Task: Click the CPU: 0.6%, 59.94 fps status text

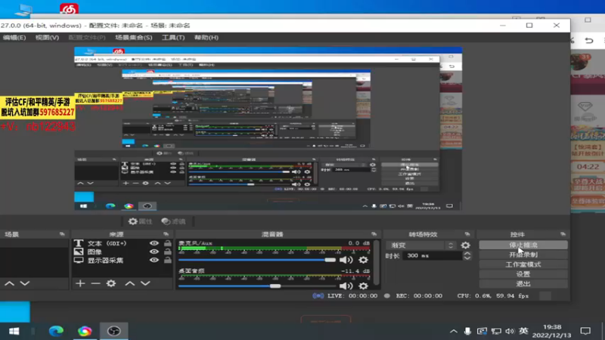Action: coord(493,296)
